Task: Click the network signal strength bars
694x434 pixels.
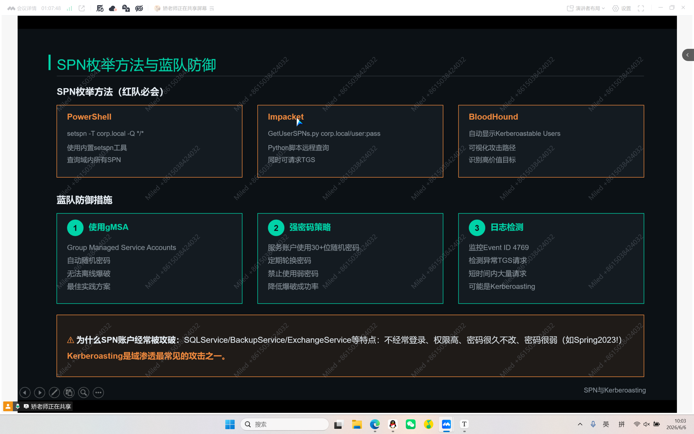Action: click(69, 8)
